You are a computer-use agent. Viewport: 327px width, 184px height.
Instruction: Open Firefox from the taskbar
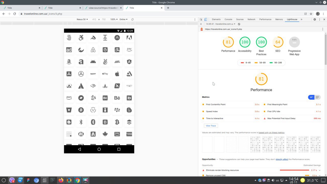(x=61, y=180)
